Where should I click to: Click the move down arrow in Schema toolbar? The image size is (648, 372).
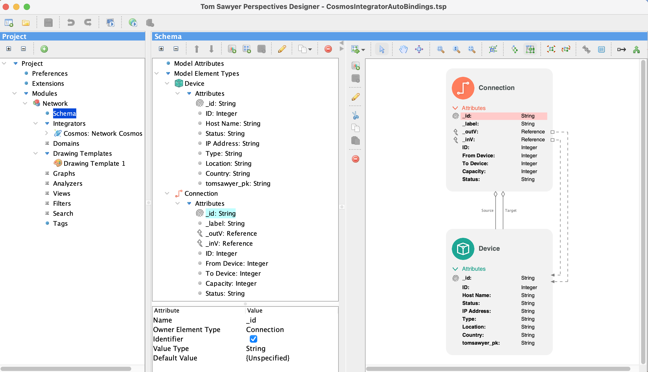212,49
